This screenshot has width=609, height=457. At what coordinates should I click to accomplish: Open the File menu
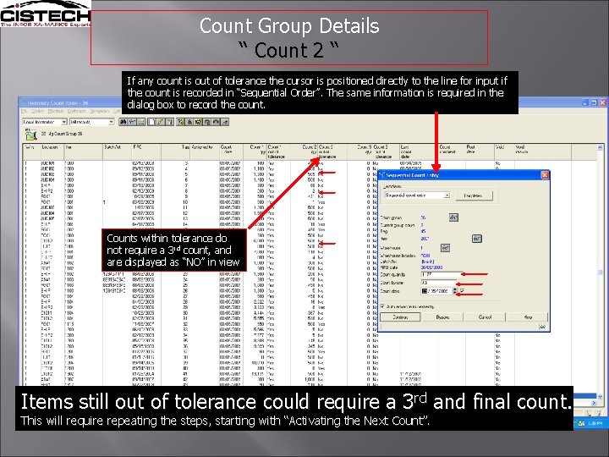(24, 111)
